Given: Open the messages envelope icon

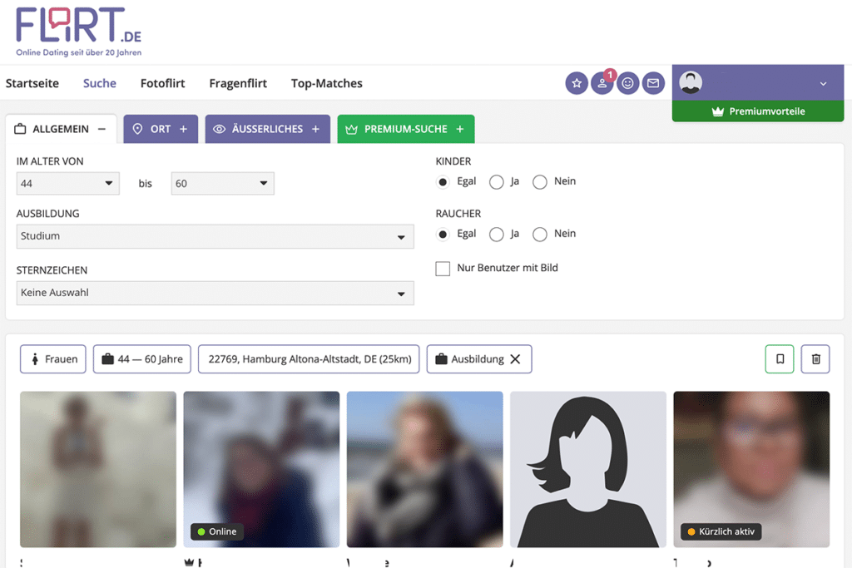Looking at the screenshot, I should click(x=653, y=83).
